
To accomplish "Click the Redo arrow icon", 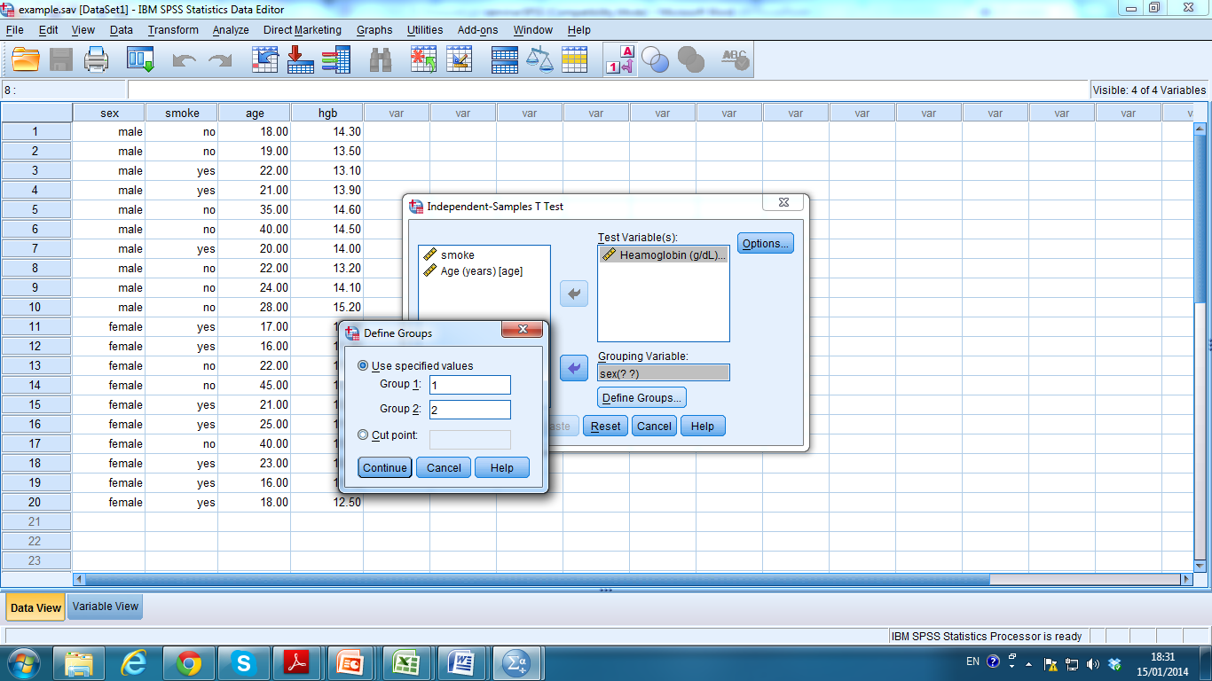I will 219,60.
